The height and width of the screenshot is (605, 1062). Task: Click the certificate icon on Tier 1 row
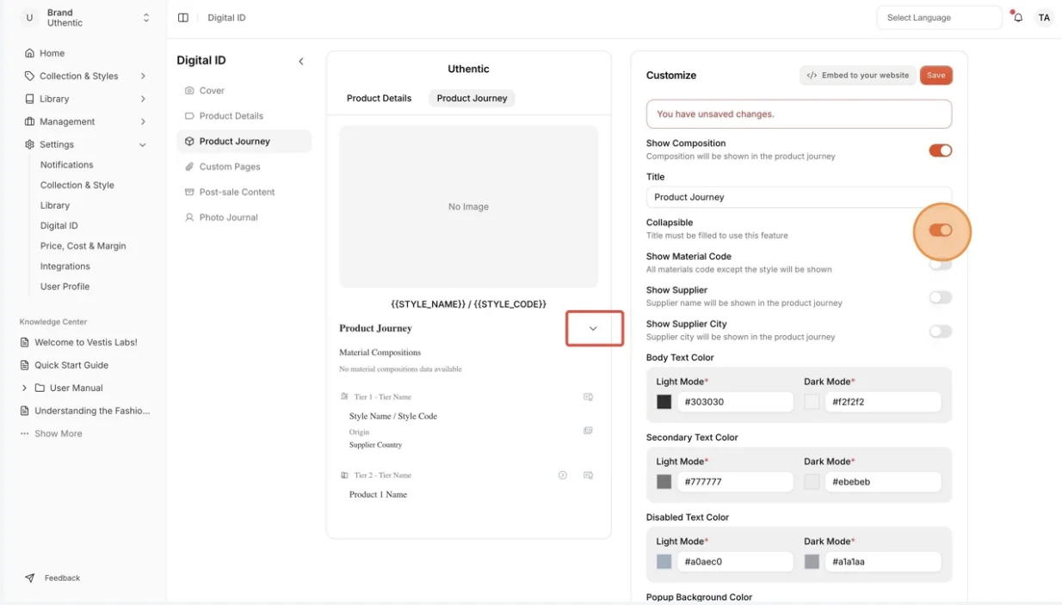pos(589,397)
